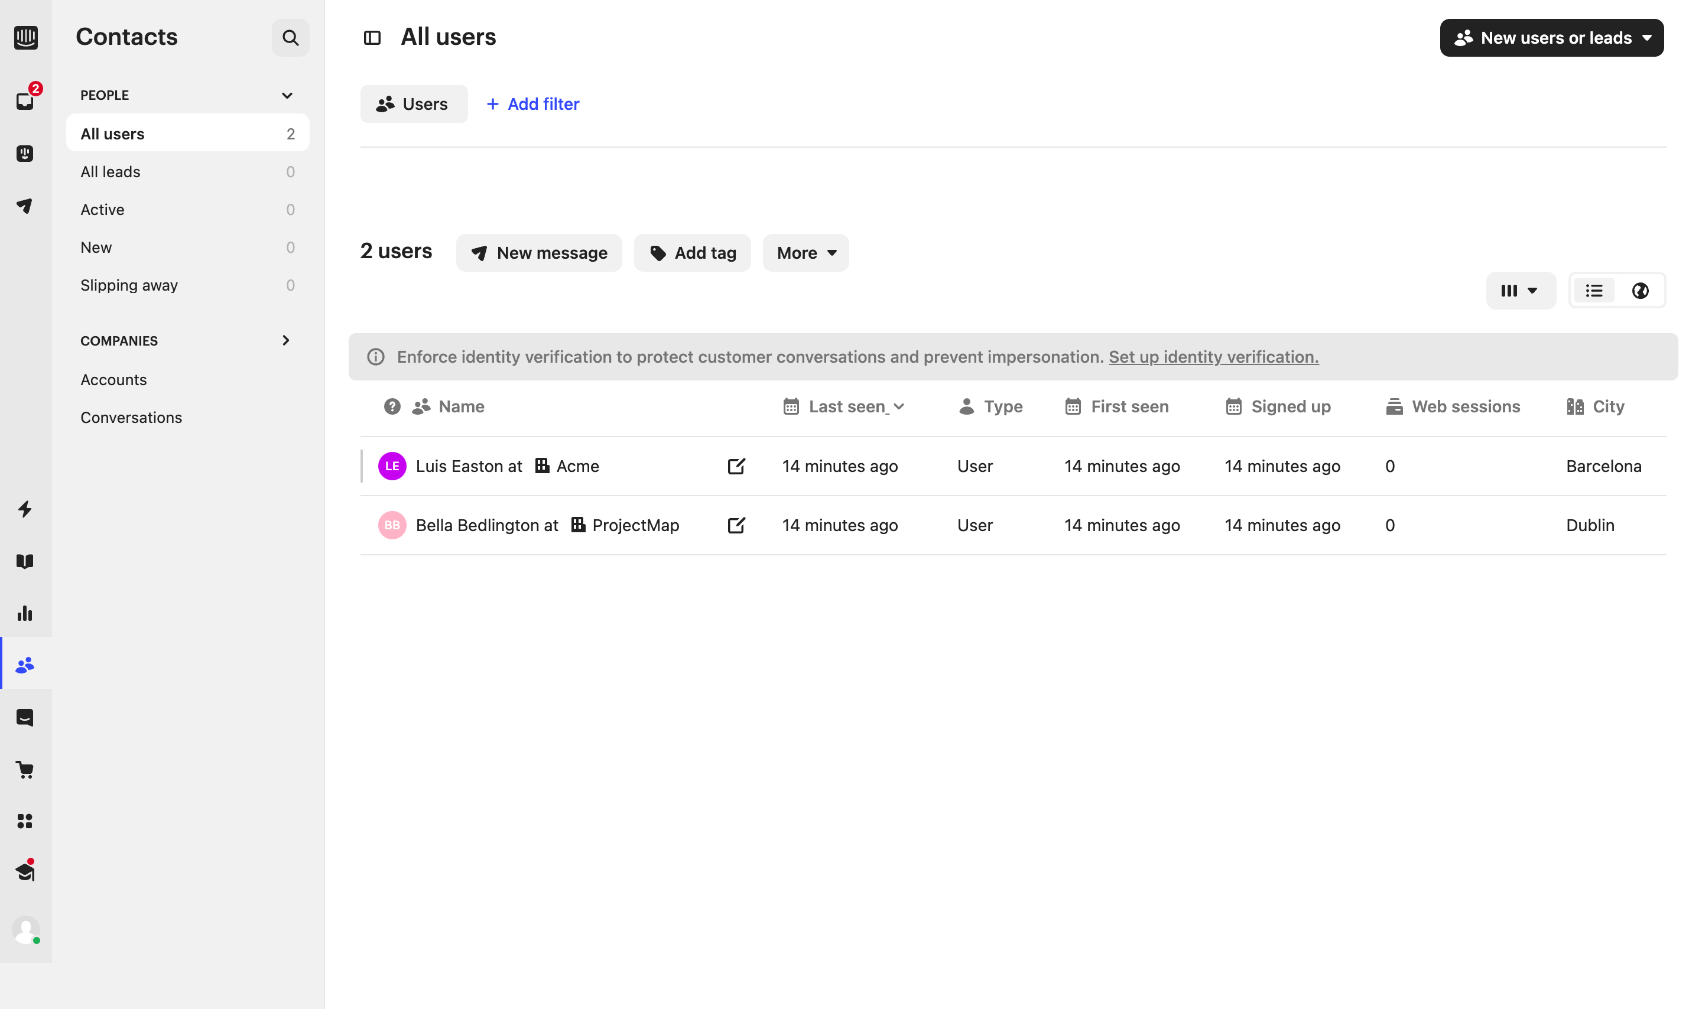Click the 2 users count heading
Screen dimensions: 1702x1009
coord(397,252)
